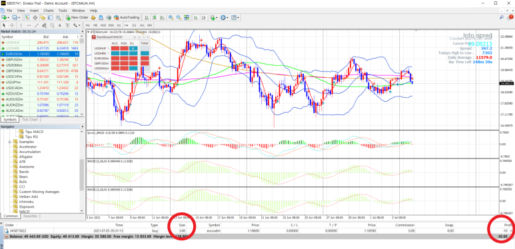Open the Charts menu
The width and height of the screenshot is (515, 249).
[x=49, y=11]
